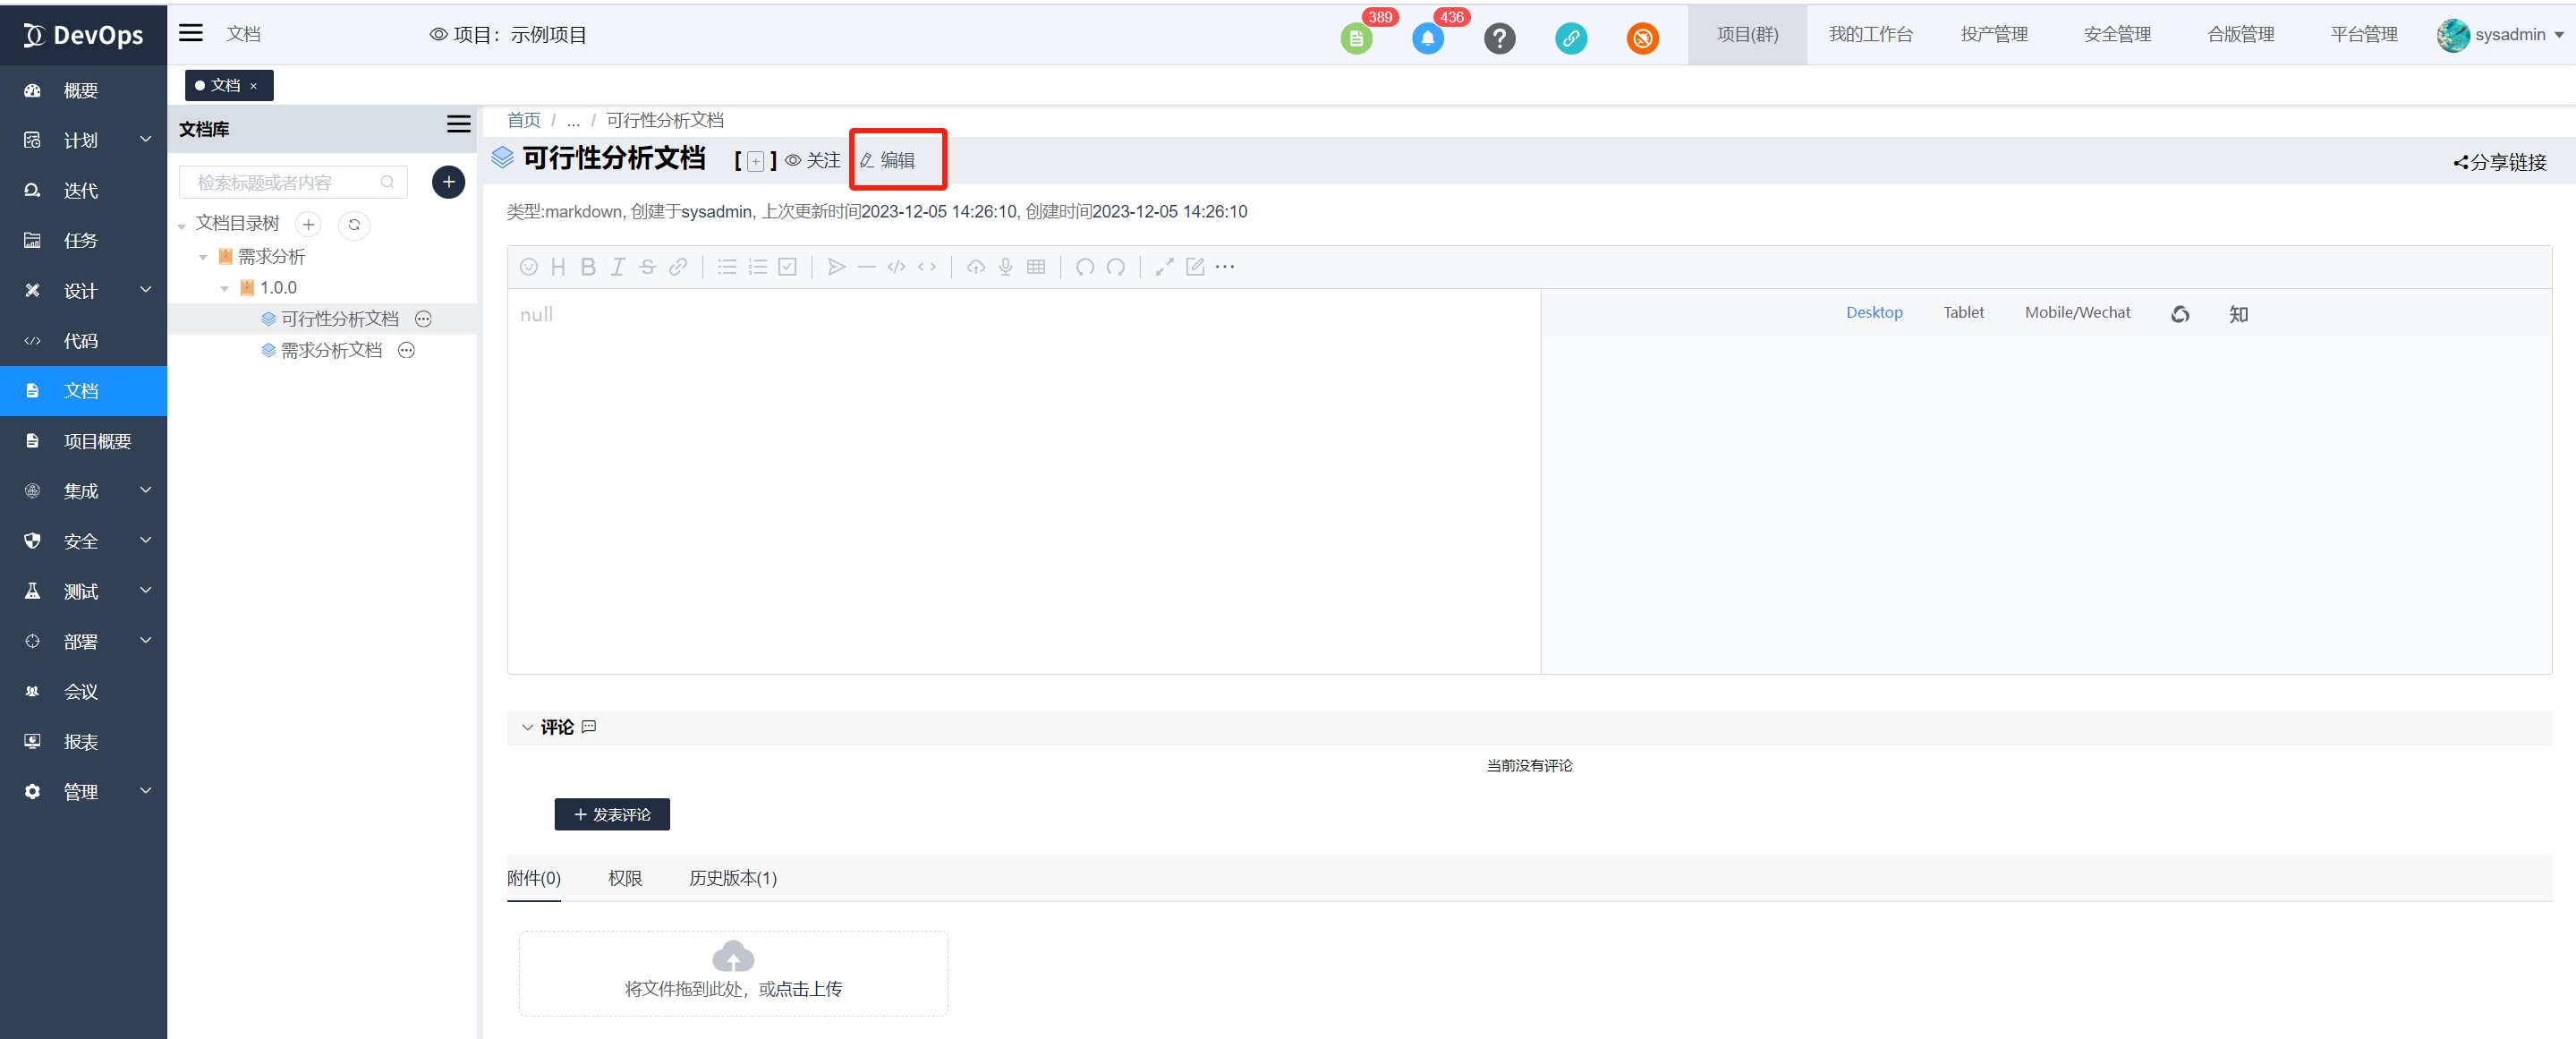Click the refresh icon beside 文档目录树

[x=354, y=225]
